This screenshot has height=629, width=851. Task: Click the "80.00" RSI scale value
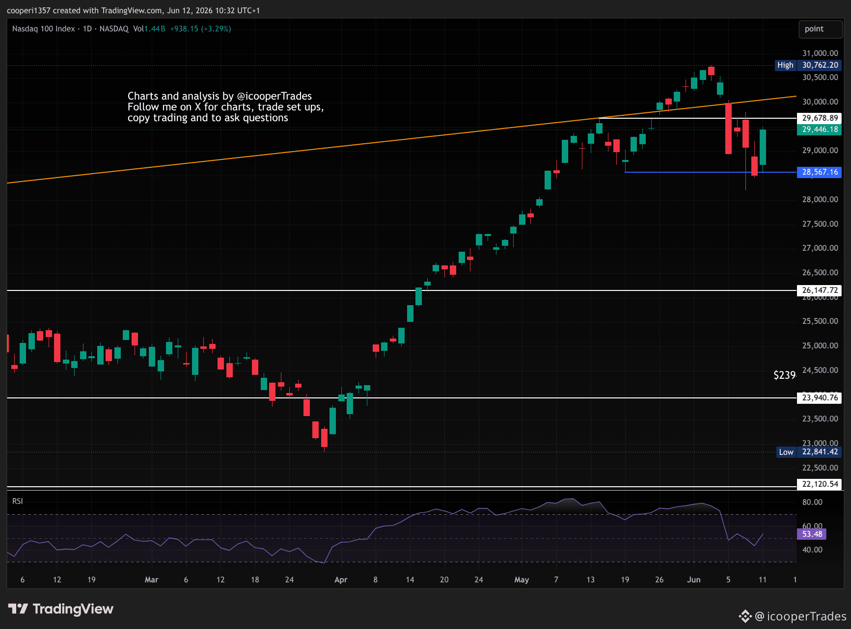pos(812,502)
